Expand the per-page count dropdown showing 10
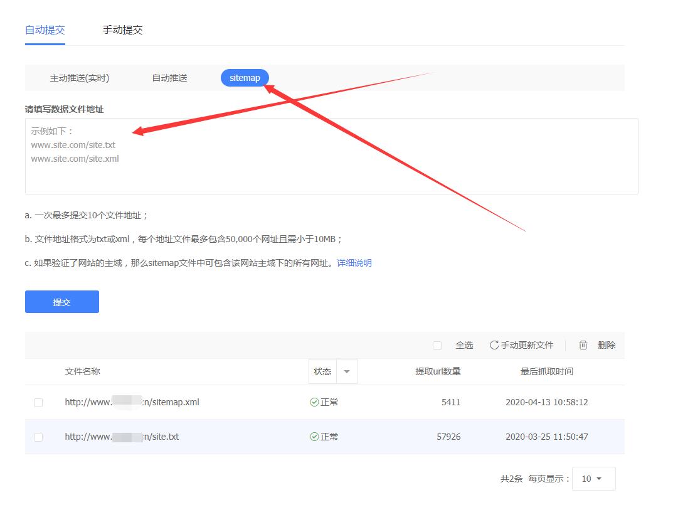The width and height of the screenshot is (673, 505). coord(593,479)
